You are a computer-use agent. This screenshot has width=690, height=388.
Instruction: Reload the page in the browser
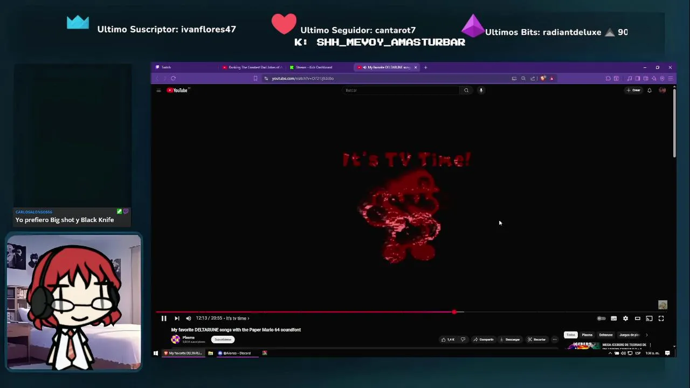(x=173, y=79)
